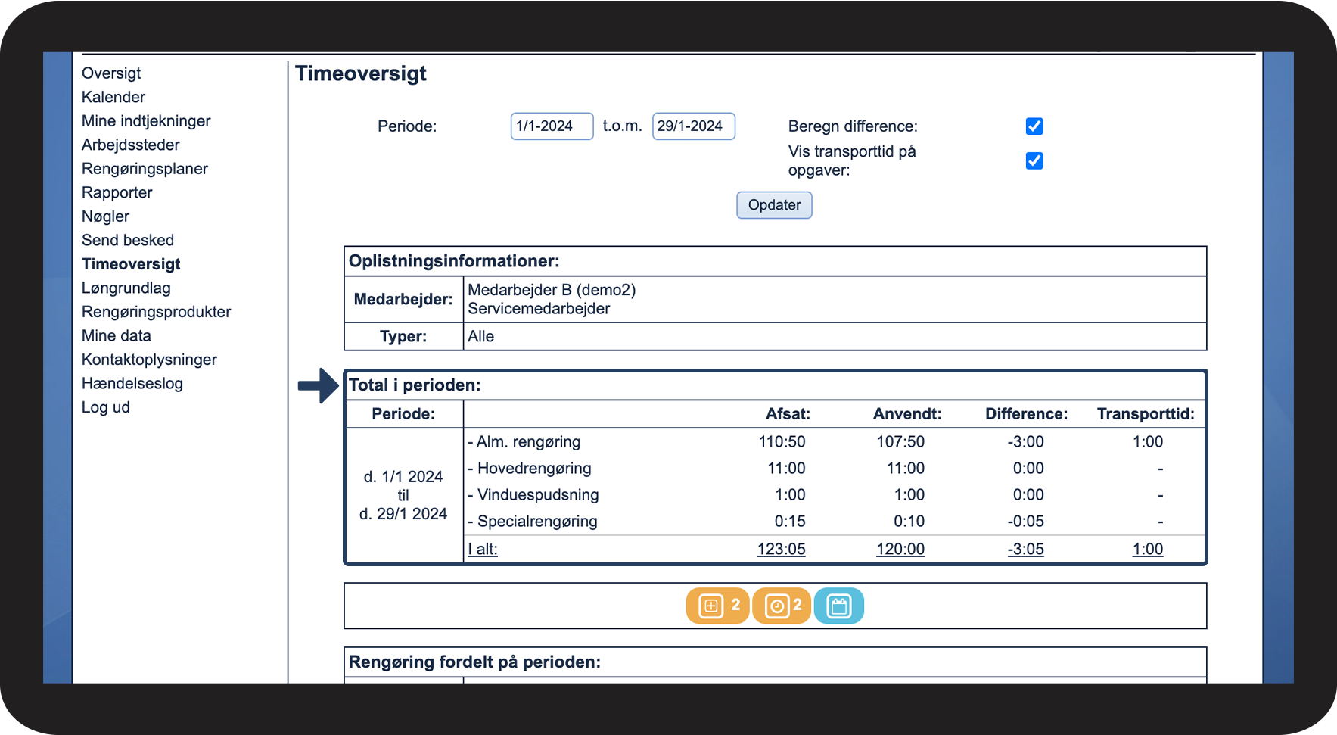Click the 120:00 total anvendt link
The width and height of the screenshot is (1337, 735).
pyautogui.click(x=900, y=549)
